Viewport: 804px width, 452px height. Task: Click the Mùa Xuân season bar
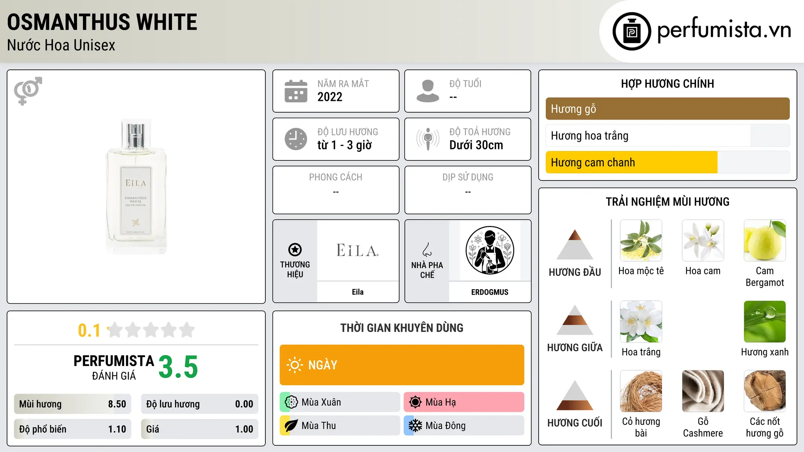[340, 402]
